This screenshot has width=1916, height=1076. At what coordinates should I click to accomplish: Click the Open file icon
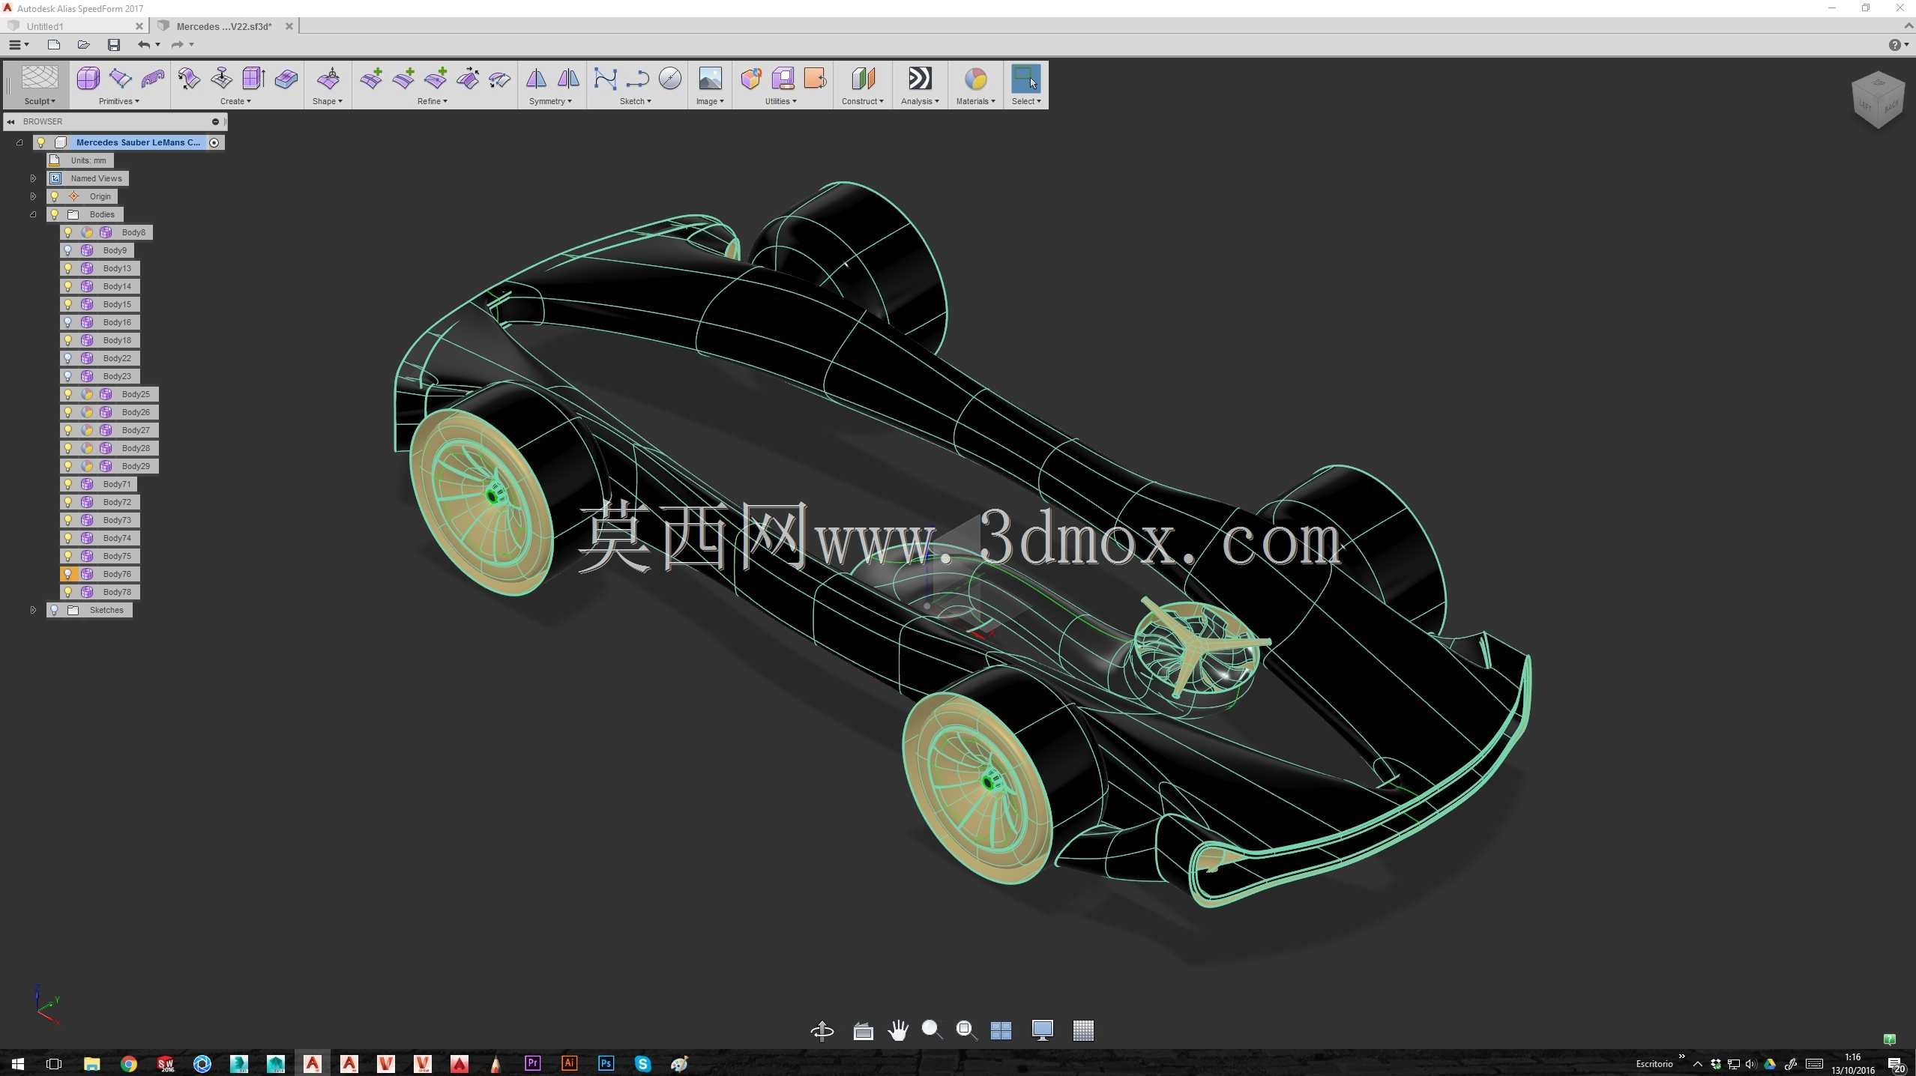(x=83, y=45)
